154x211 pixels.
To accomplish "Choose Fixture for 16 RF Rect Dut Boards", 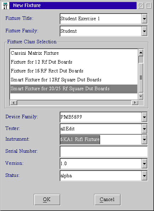I will pyautogui.click(x=74, y=71).
